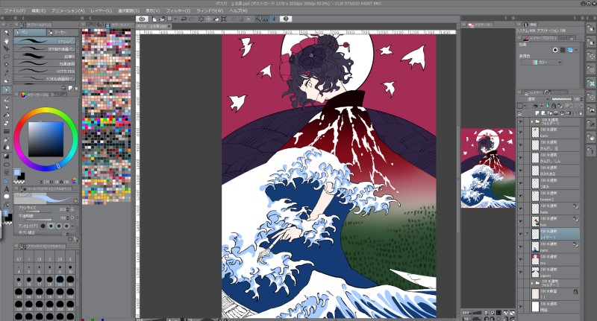This screenshot has width=597, height=321.
Task: Open ファイル(F) menu
Action: coord(15,10)
